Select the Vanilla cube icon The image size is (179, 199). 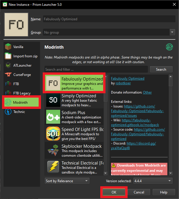[x=8, y=47]
